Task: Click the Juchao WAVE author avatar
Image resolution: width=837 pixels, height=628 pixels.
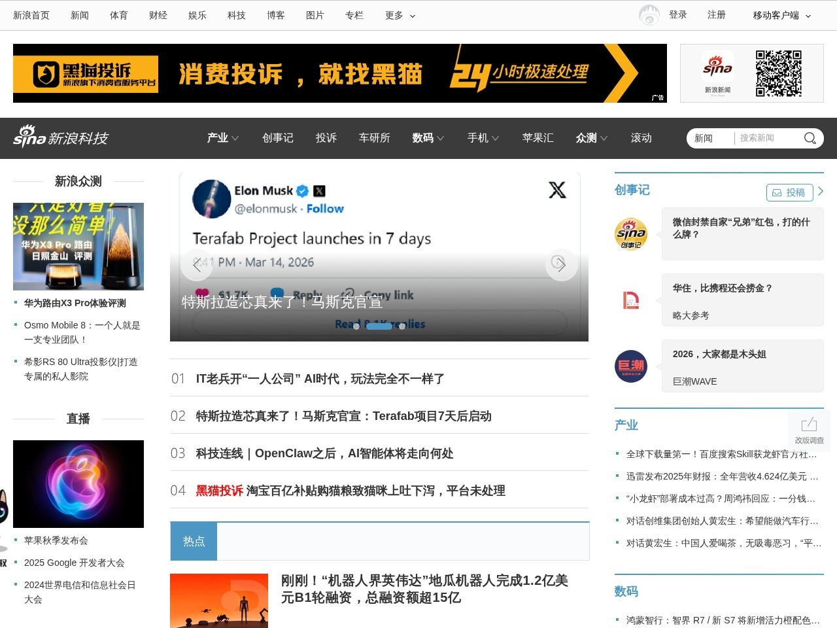Action: 631,366
